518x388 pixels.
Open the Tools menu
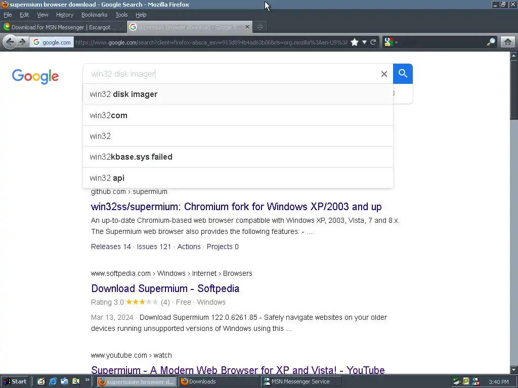(x=121, y=15)
